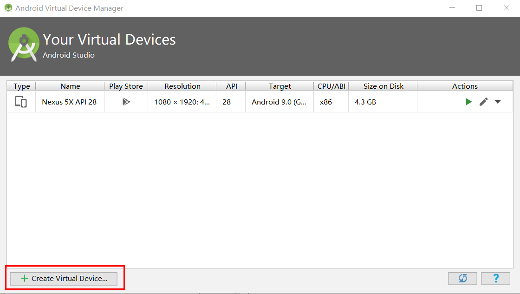Viewport: 520px width, 294px height.
Task: Refresh the virtual device list
Action: 462,279
